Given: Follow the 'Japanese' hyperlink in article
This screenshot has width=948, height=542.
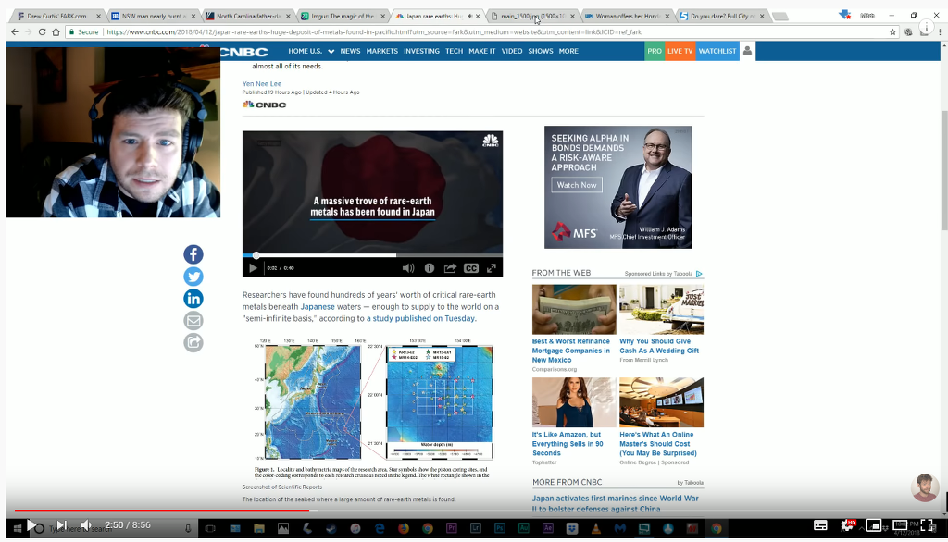Looking at the screenshot, I should pyautogui.click(x=318, y=307).
